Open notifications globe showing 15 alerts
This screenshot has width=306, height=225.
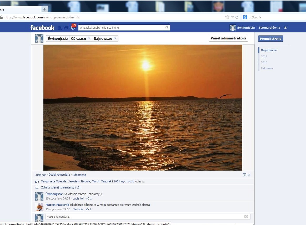tap(73, 28)
